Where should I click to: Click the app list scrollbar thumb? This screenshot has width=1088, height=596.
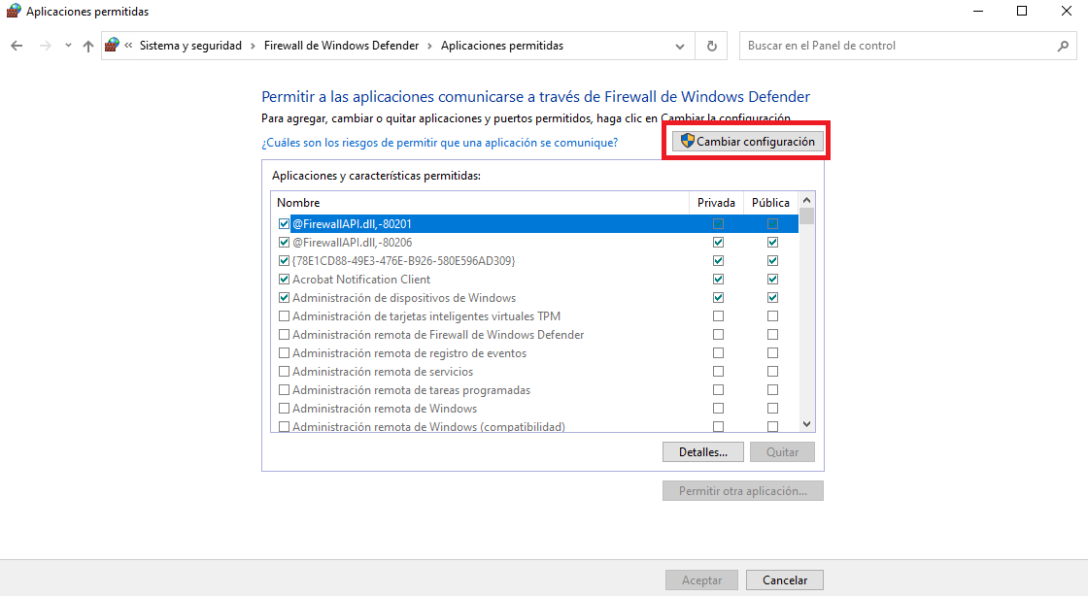pyautogui.click(x=806, y=216)
